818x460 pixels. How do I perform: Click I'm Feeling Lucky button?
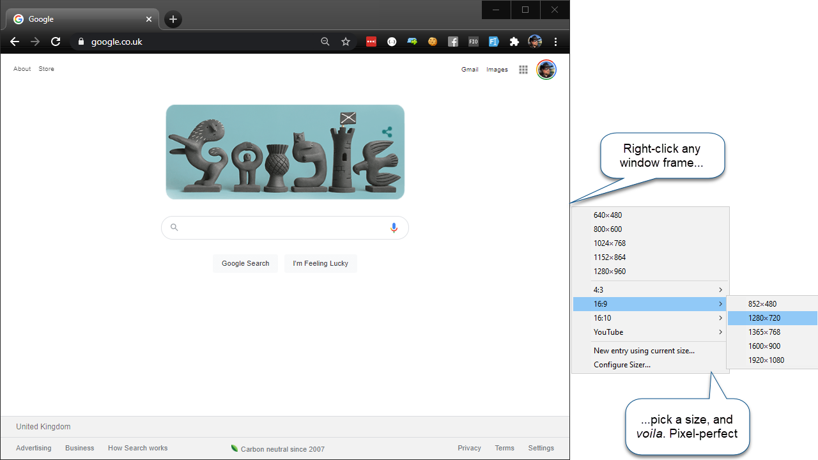[x=321, y=263]
